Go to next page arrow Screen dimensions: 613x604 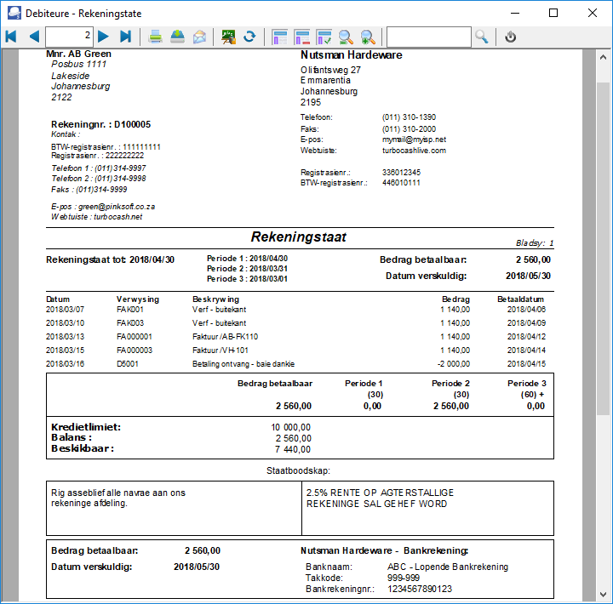103,37
